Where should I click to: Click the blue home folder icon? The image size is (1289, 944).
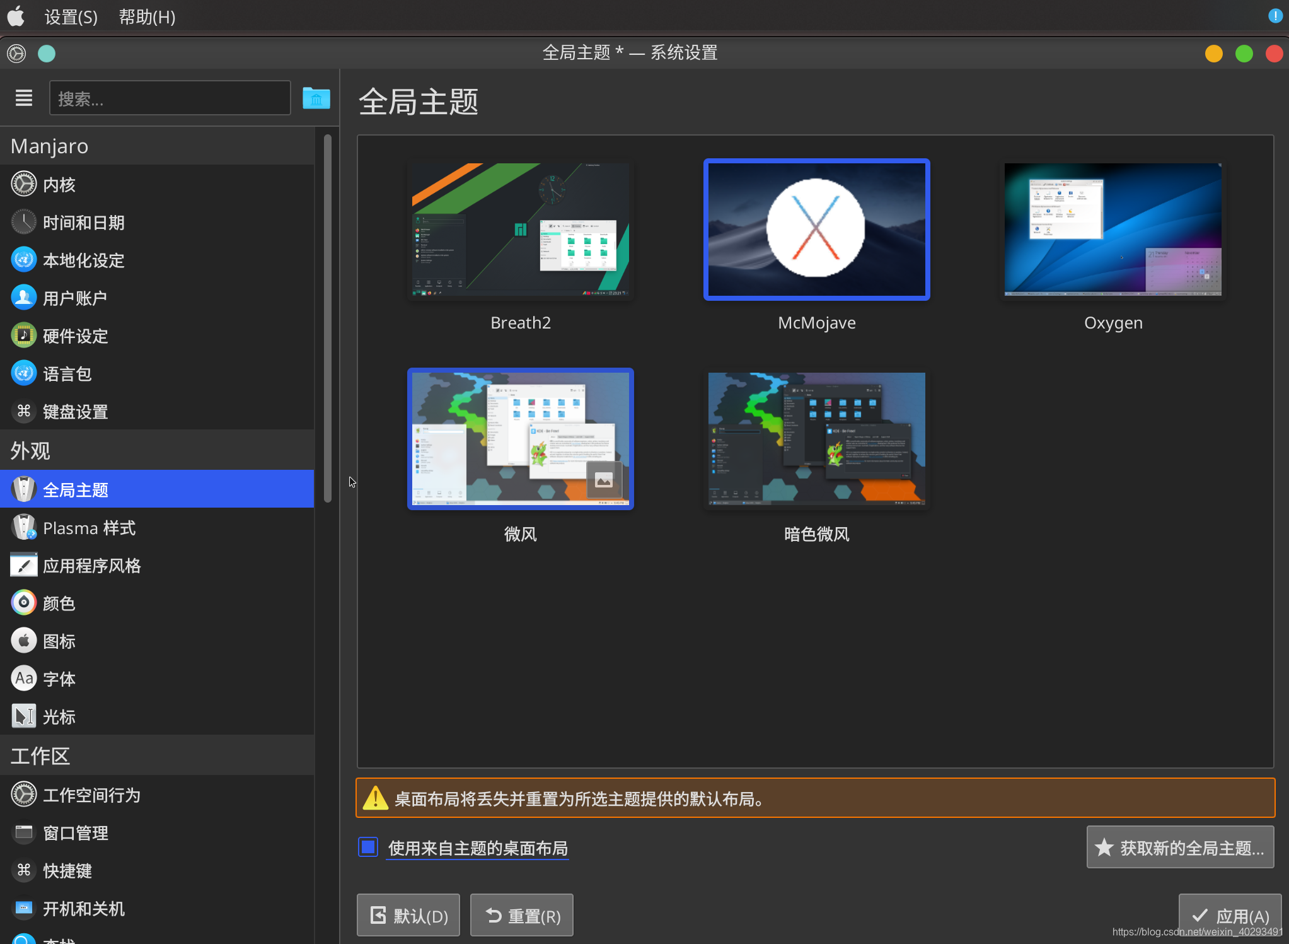pyautogui.click(x=316, y=98)
